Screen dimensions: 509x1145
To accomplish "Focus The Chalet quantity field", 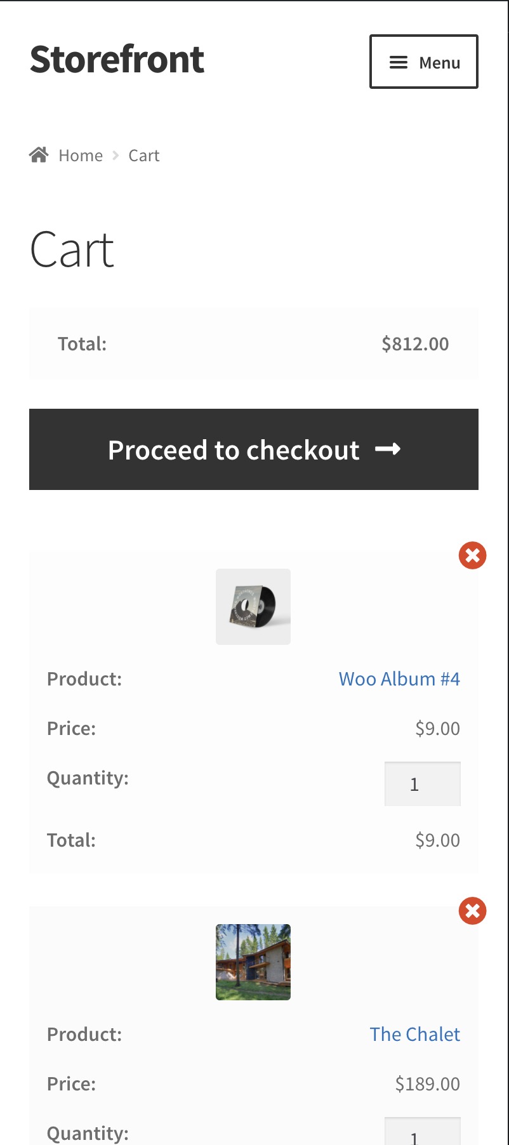I will click(x=422, y=1134).
